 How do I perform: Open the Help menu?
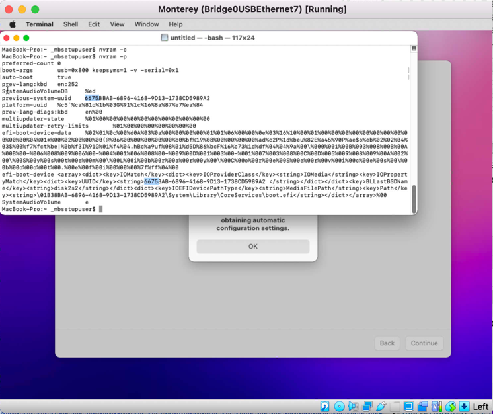click(175, 24)
